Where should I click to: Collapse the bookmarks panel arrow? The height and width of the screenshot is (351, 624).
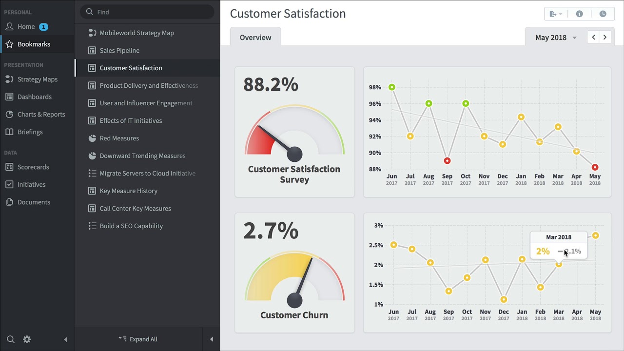click(211, 339)
